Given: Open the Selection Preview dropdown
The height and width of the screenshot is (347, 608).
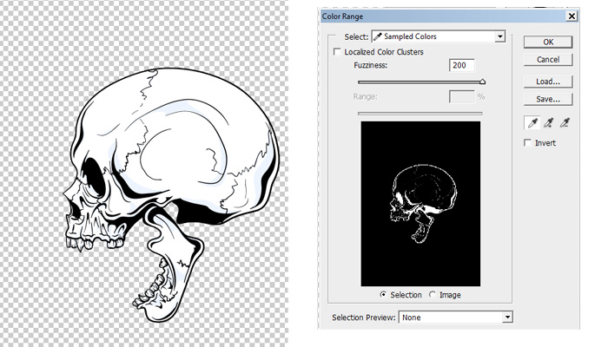Looking at the screenshot, I should tap(456, 318).
